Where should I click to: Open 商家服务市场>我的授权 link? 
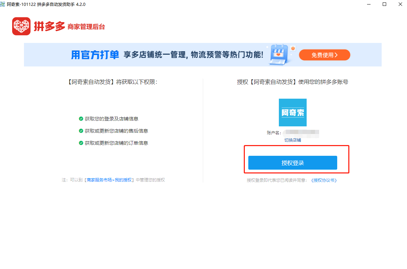coord(109,180)
